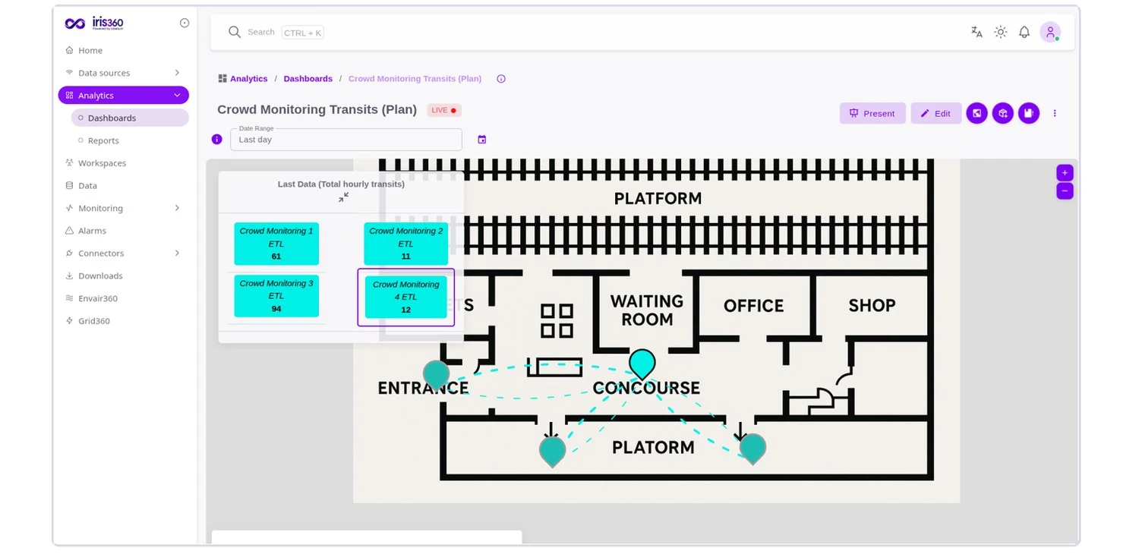Click the Present button
Screen dimensions: 1139x554
point(872,113)
